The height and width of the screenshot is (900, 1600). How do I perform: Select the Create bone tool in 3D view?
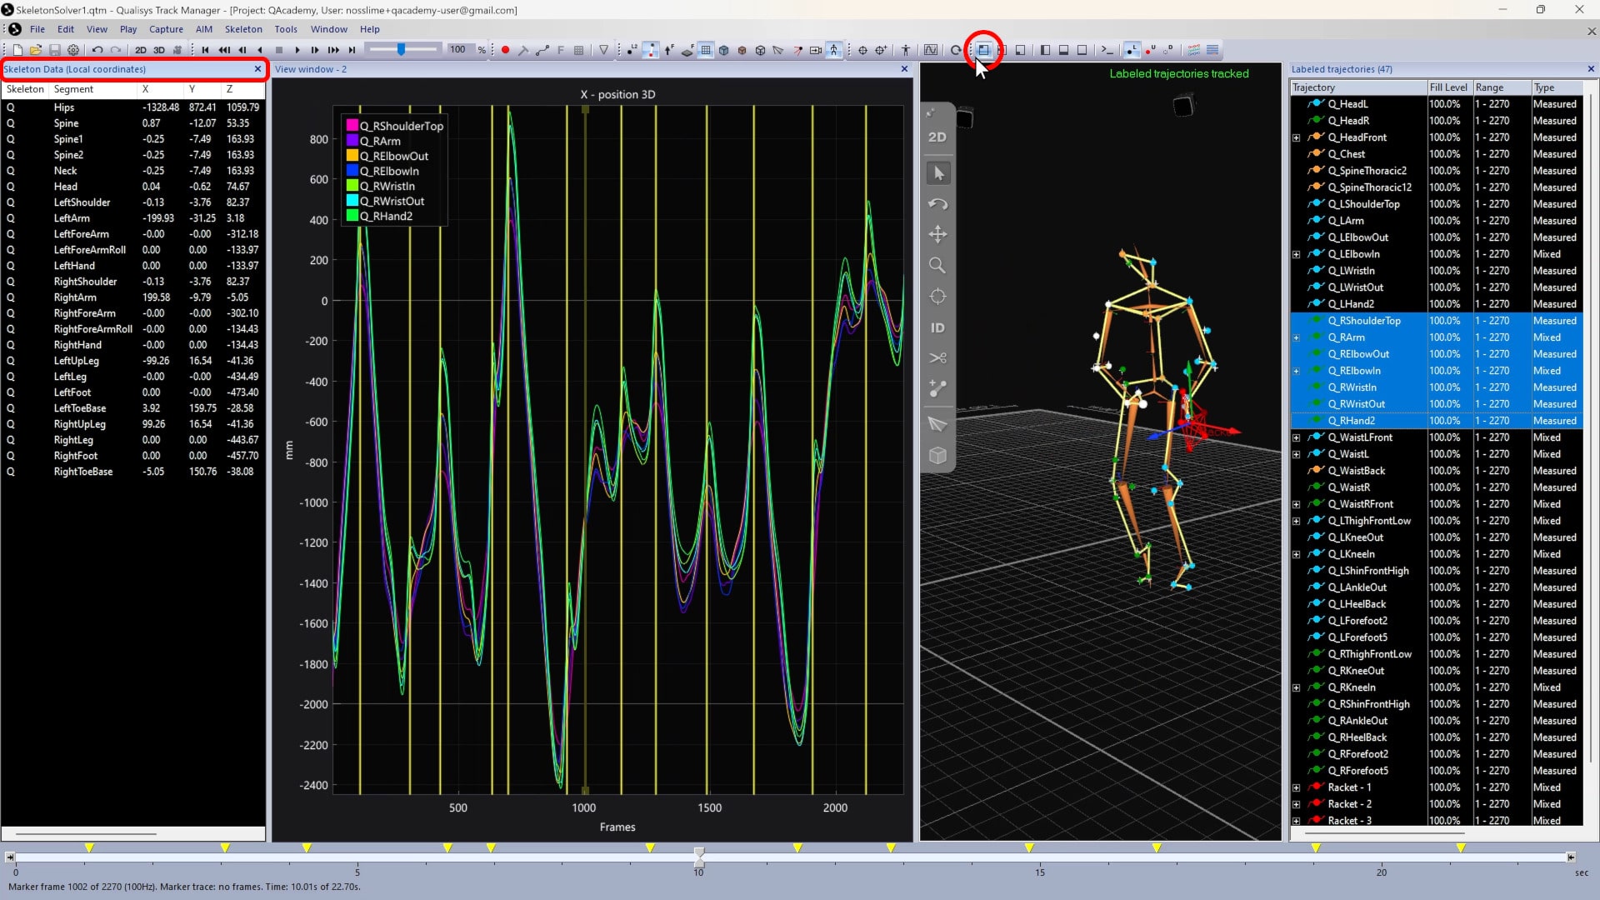[x=937, y=389]
